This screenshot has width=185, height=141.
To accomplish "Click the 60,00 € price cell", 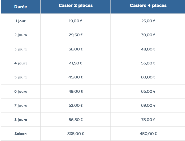I will coord(148,77).
